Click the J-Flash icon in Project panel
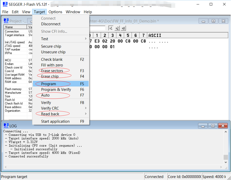This screenshot has height=180, width=231. [x=6, y=21]
